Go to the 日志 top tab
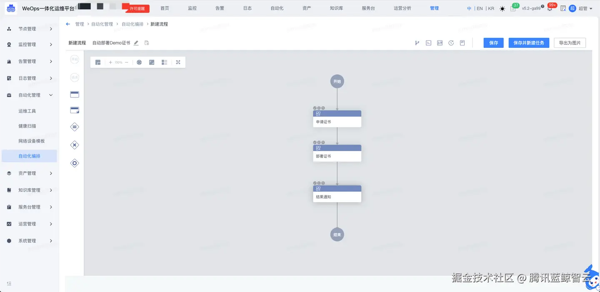Image resolution: width=600 pixels, height=292 pixels. coord(247,8)
